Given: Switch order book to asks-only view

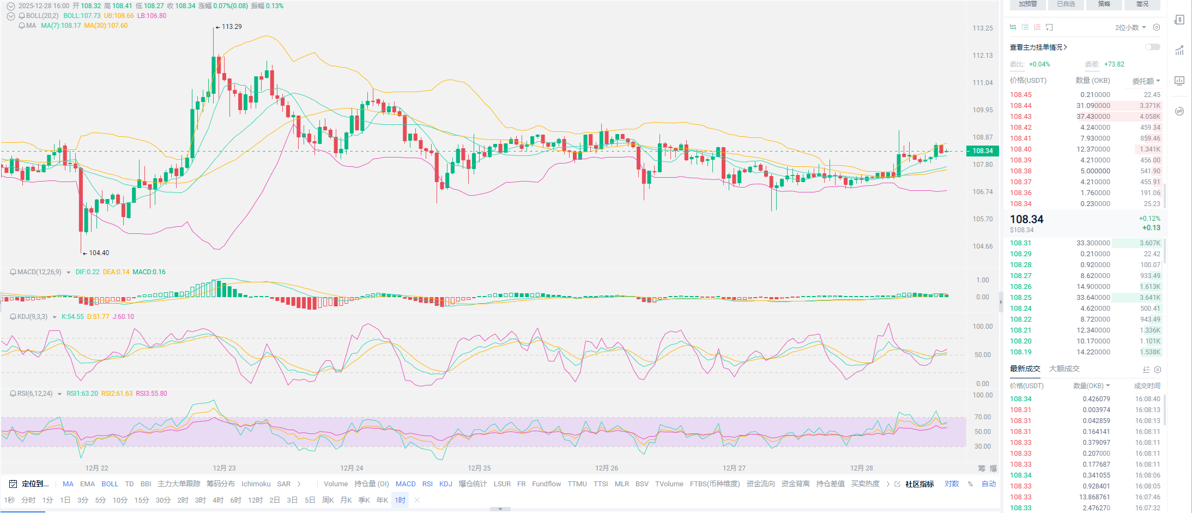Looking at the screenshot, I should tap(1037, 27).
